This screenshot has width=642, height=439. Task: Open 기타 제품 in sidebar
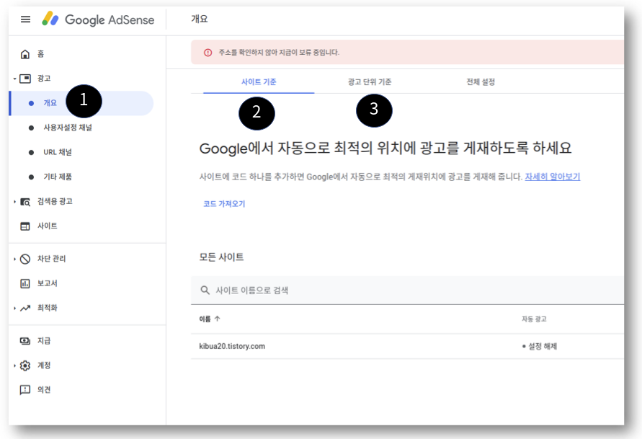pos(58,177)
